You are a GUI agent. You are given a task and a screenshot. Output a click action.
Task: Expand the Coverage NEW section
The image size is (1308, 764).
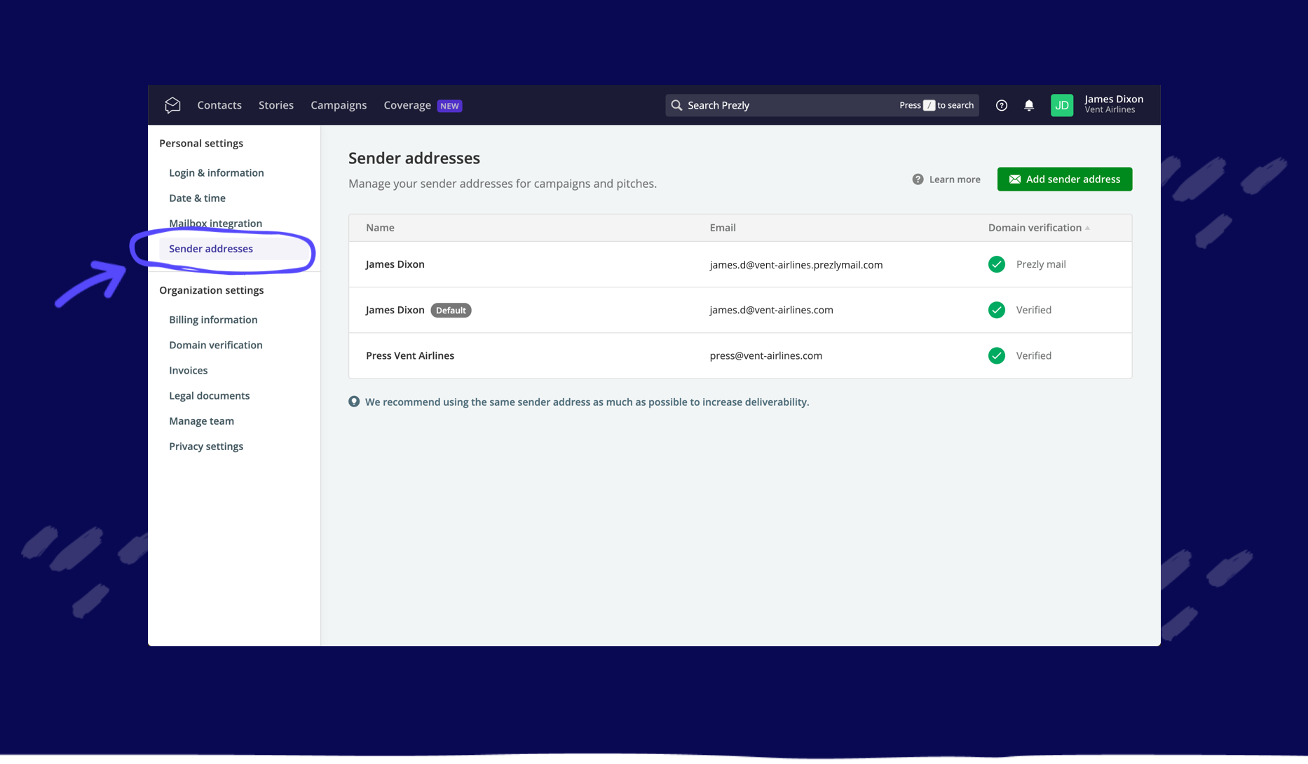point(407,105)
